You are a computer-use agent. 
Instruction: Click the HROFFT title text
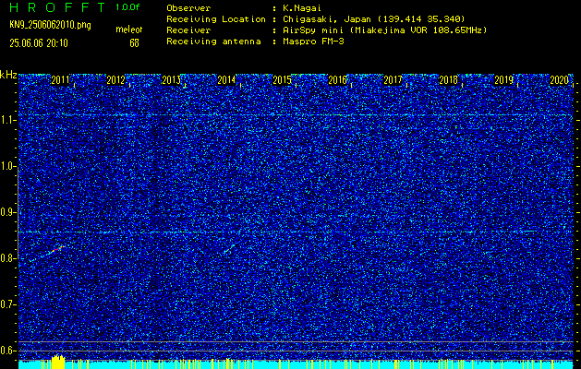[58, 7]
